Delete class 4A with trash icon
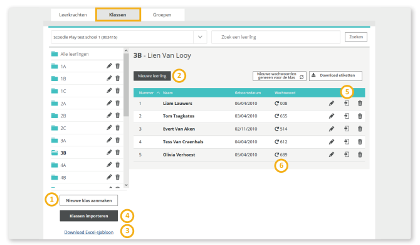The width and height of the screenshot is (420, 245). pos(118,165)
